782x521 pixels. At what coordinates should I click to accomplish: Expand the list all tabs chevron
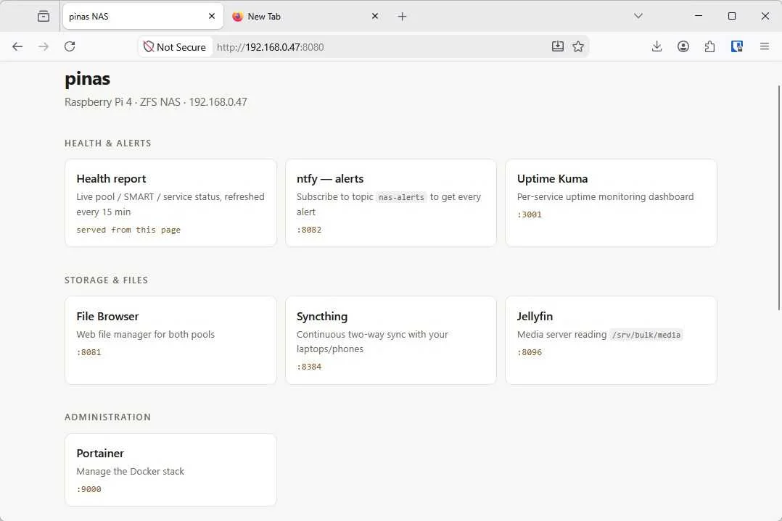pyautogui.click(x=638, y=17)
